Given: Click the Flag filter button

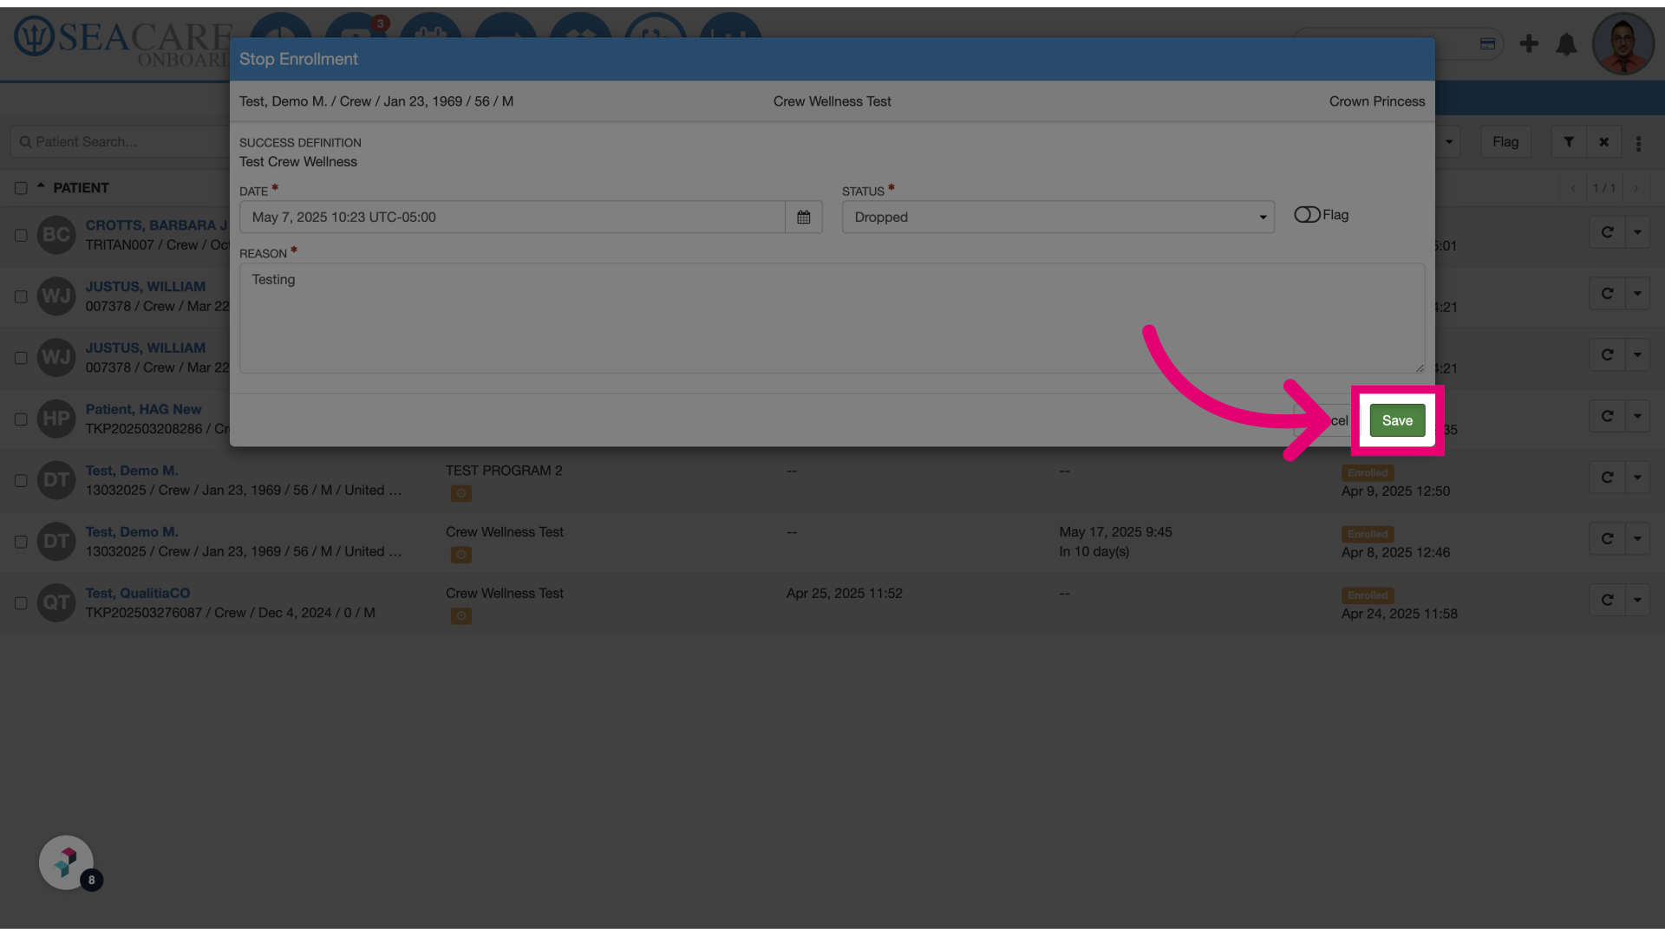Looking at the screenshot, I should [1505, 142].
